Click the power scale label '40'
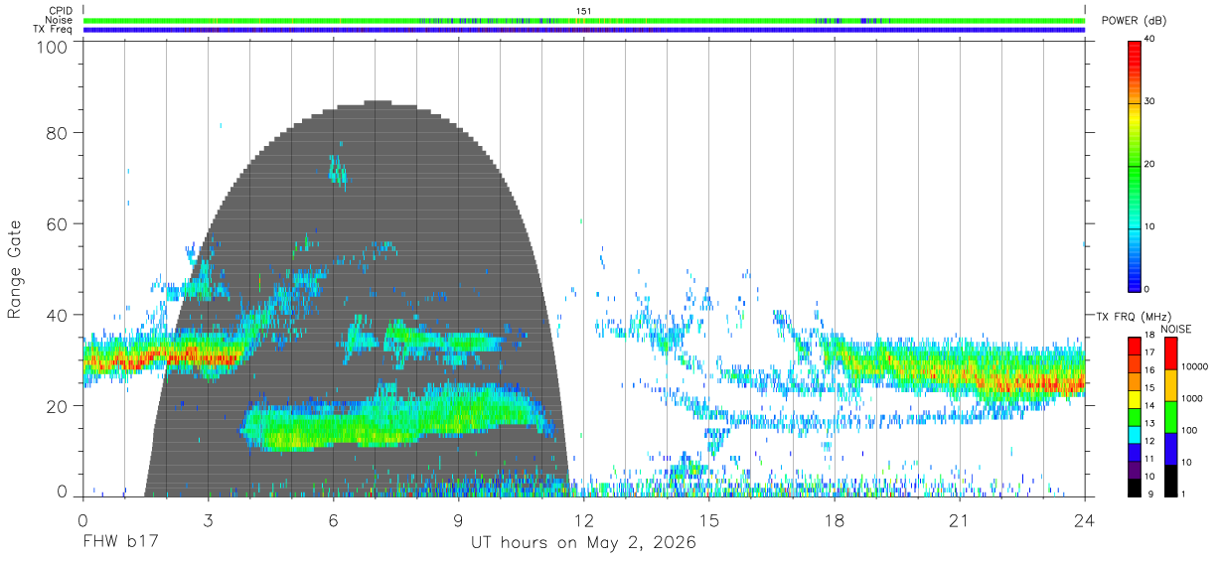 (x=1150, y=40)
